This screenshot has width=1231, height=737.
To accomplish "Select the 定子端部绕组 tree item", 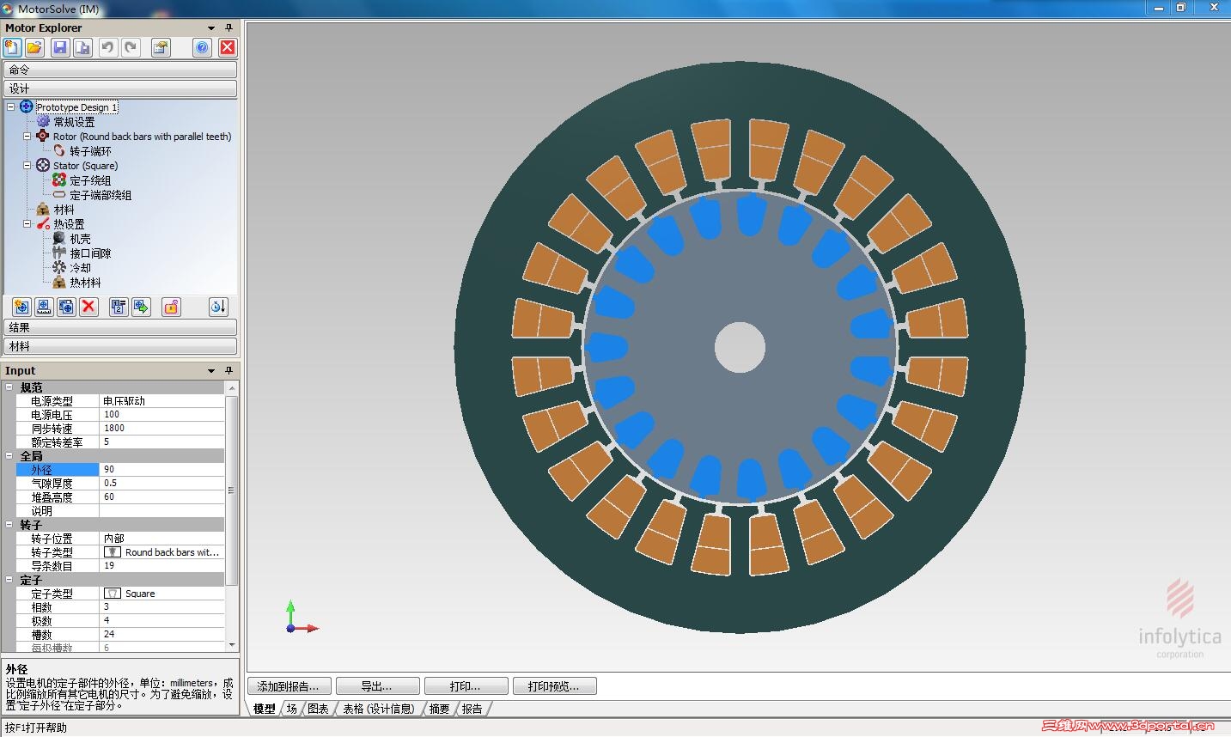I will (101, 195).
